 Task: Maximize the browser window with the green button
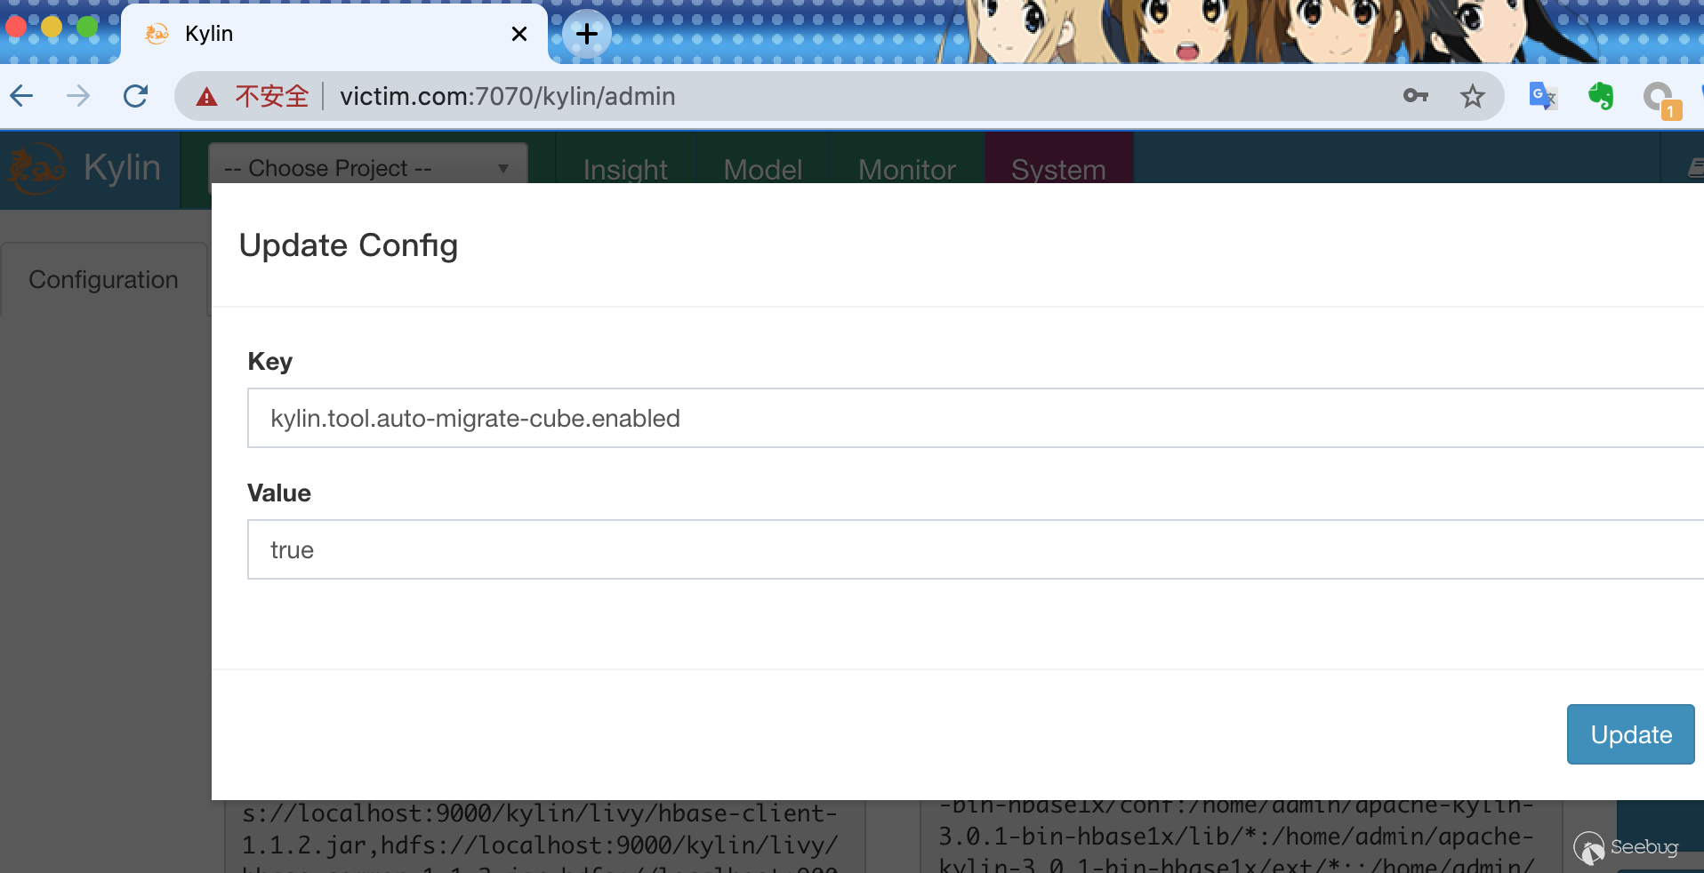pos(87,28)
